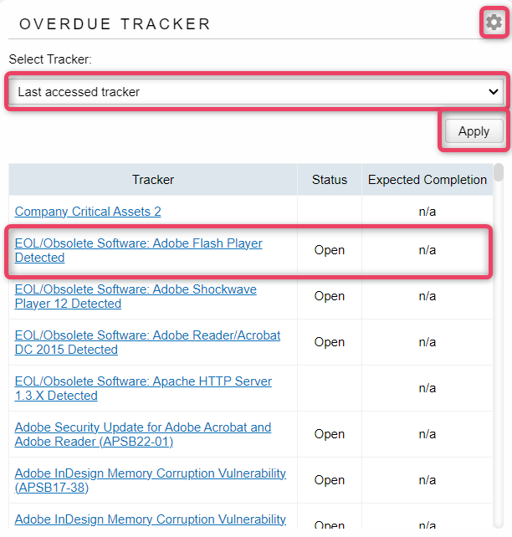The height and width of the screenshot is (537, 512).
Task: Open the Overdue Tracker settings gear
Action: click(x=494, y=23)
